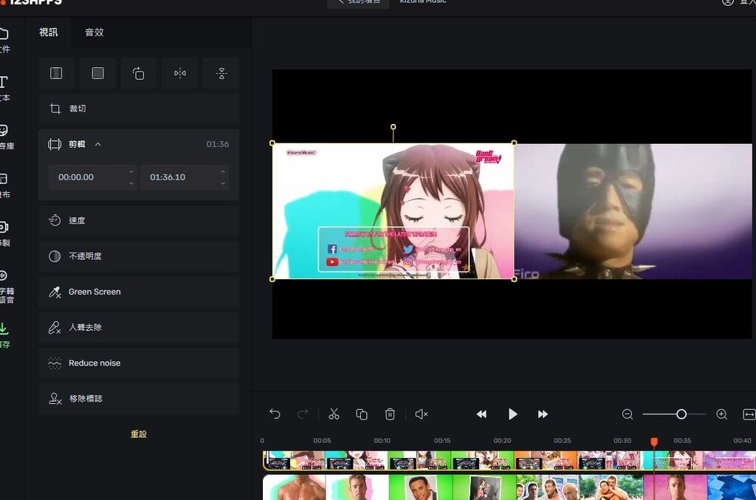756x500 pixels.
Task: Click the 00:30 mark on the time ruler
Action: pos(622,441)
